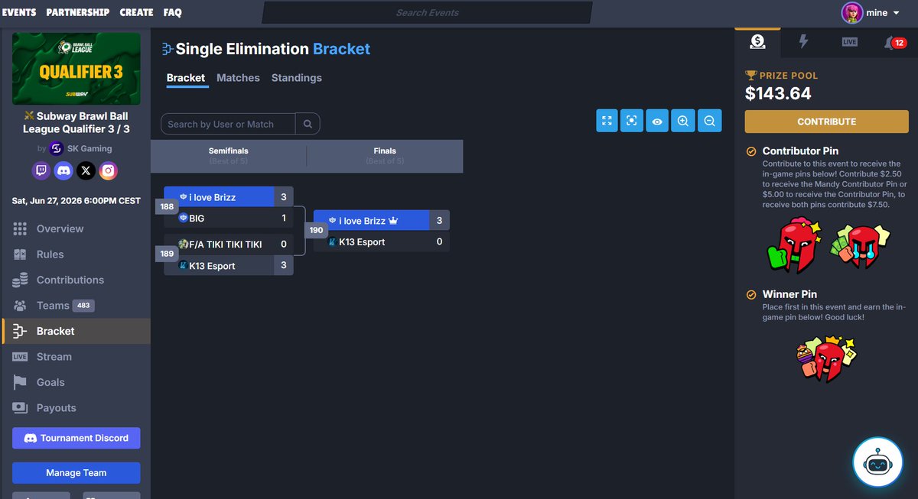918x499 pixels.
Task: Select i love Brizz in the finals
Action: click(382, 220)
